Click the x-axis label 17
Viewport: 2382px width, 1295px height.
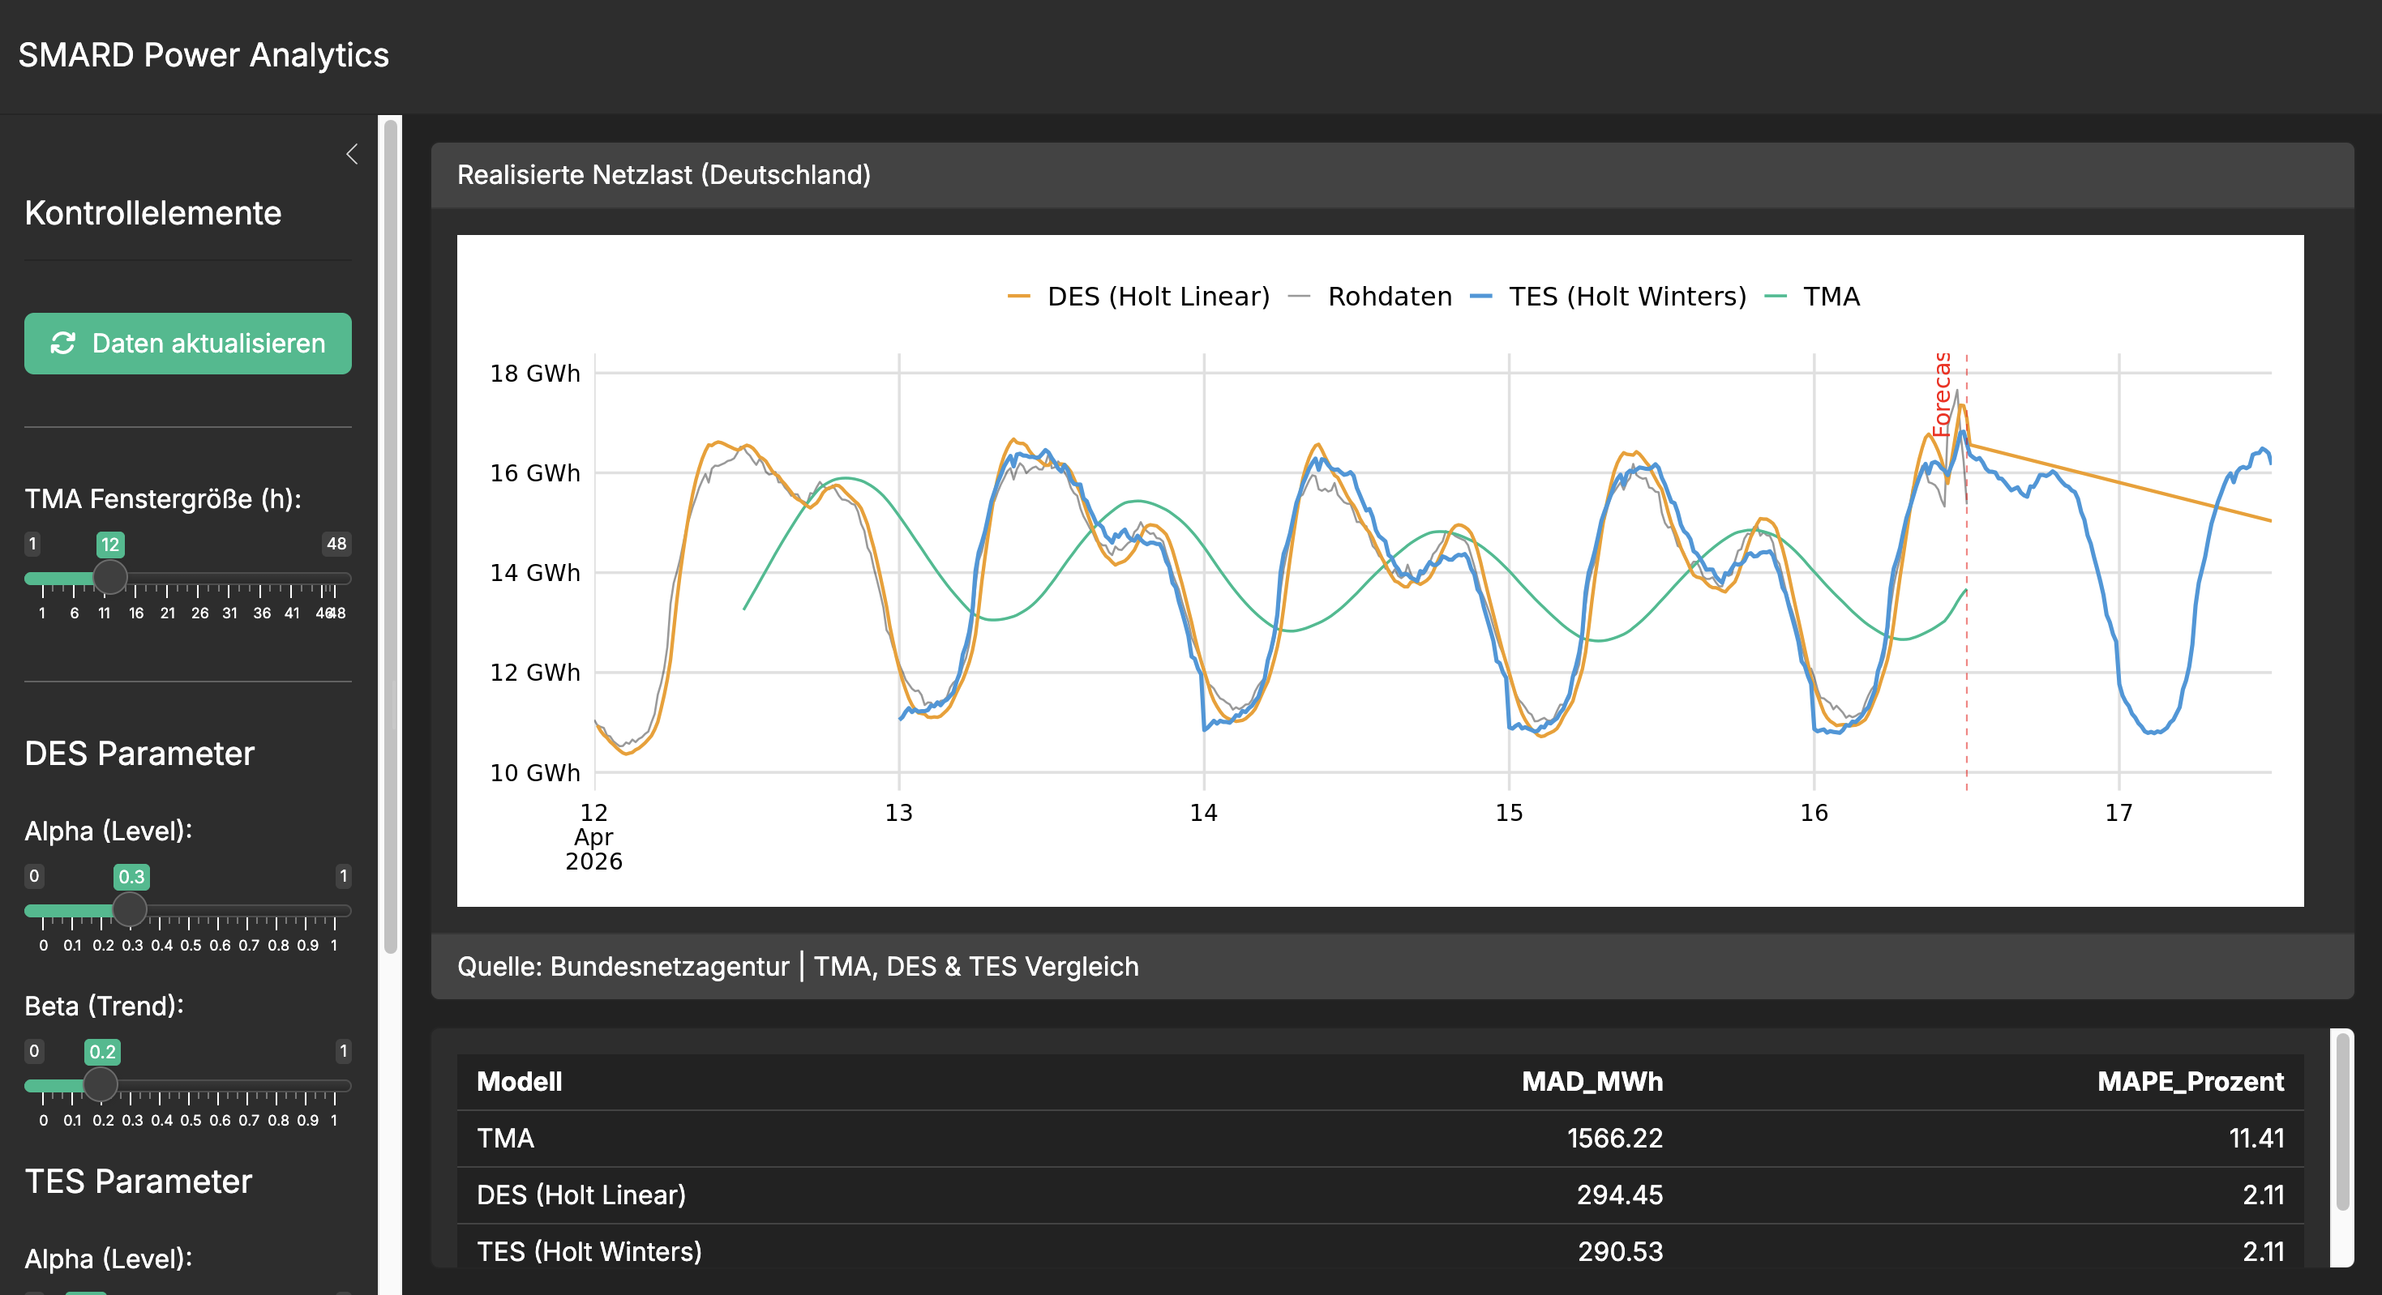(2119, 813)
